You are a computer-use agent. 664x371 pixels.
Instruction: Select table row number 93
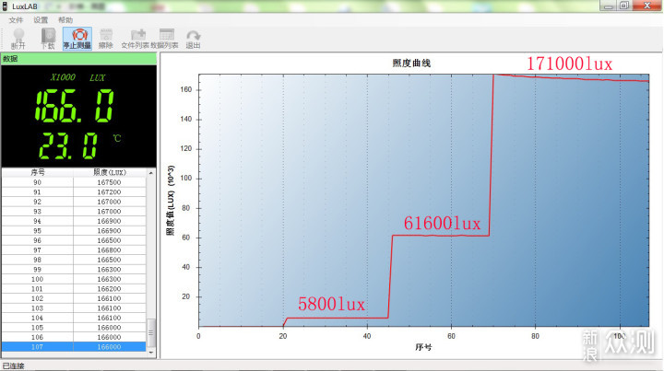[74, 211]
